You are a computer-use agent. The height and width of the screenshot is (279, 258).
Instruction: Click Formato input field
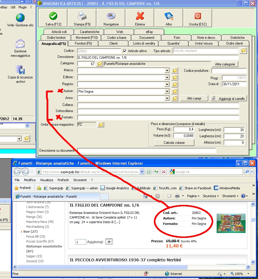158,118
